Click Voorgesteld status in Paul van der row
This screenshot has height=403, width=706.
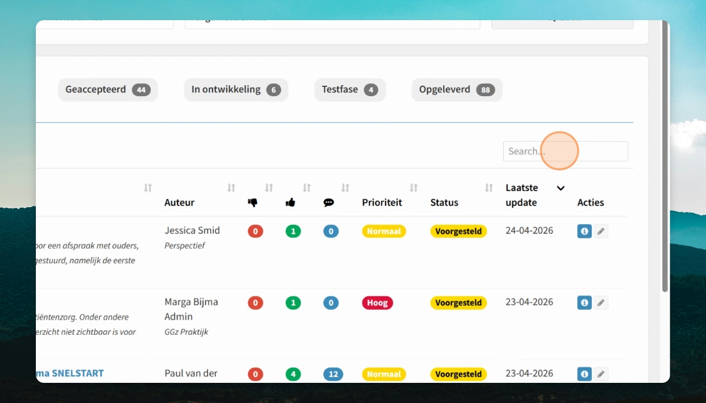coord(458,374)
